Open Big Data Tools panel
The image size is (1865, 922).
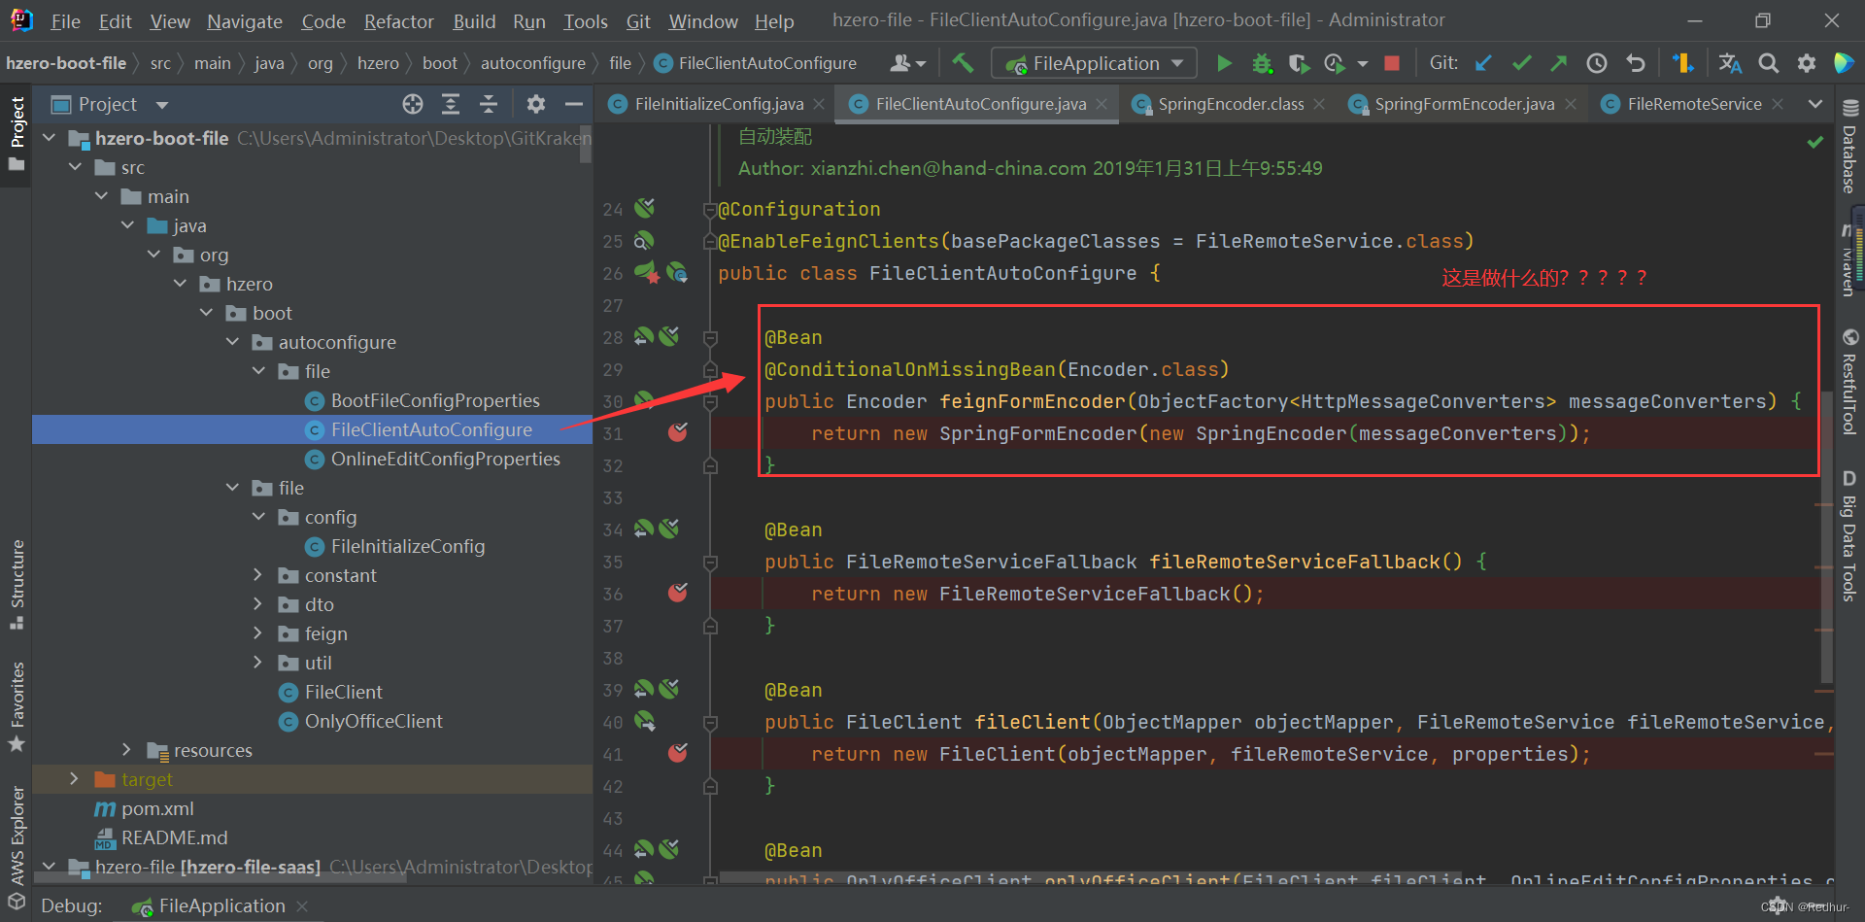click(x=1849, y=536)
